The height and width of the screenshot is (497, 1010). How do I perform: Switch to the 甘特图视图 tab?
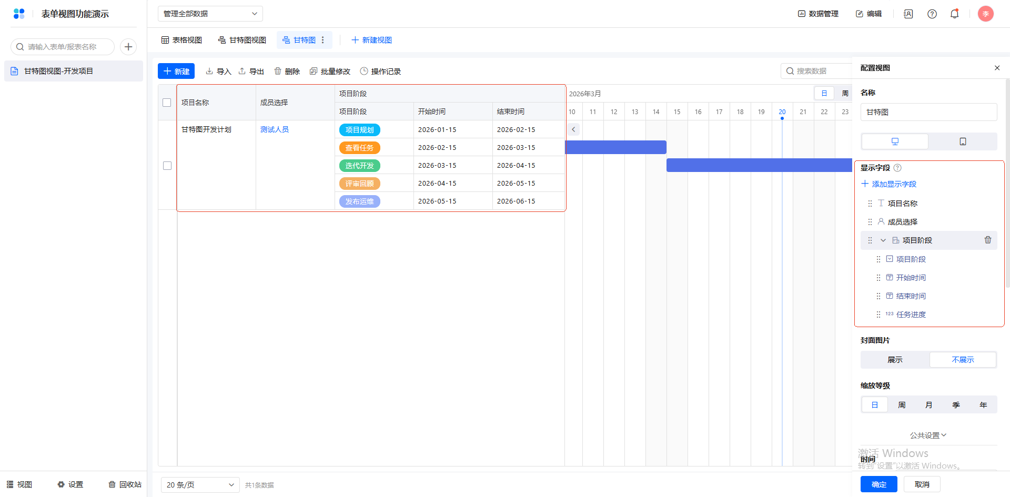click(x=242, y=40)
